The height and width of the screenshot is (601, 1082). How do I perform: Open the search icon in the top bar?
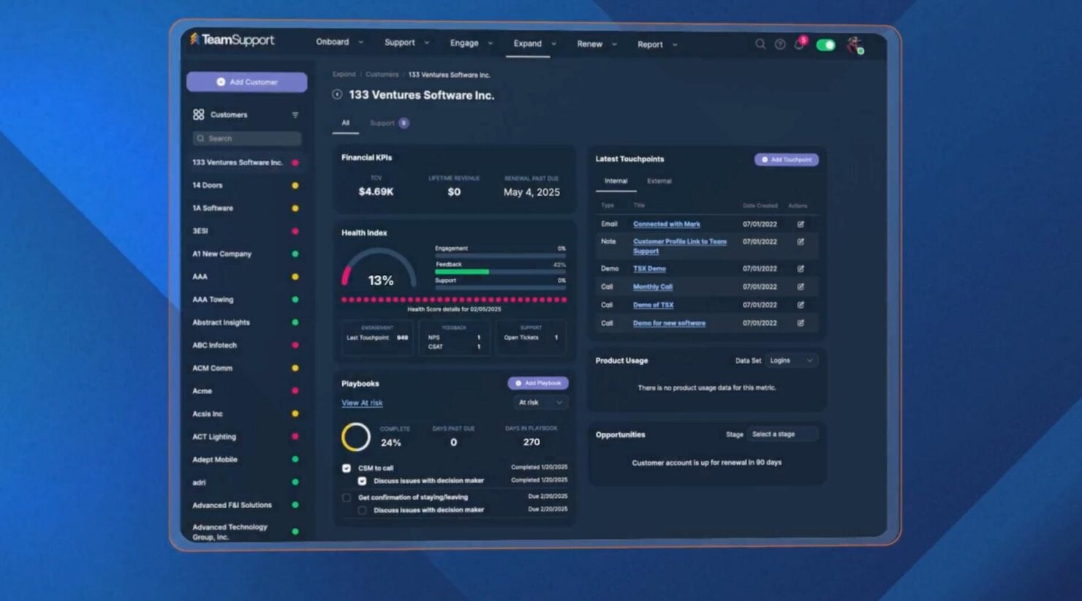tap(760, 45)
